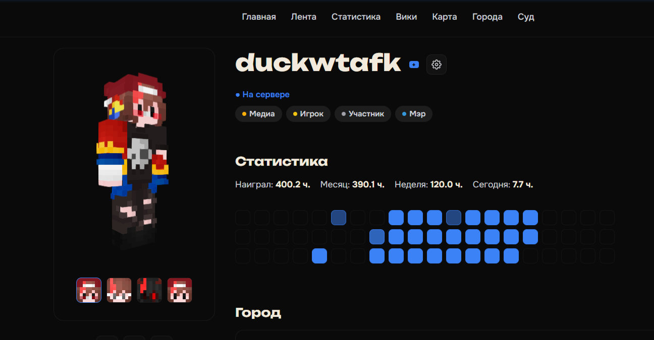The width and height of the screenshot is (654, 340).
Task: Select the Неделя 120.0 ч. value
Action: [428, 184]
